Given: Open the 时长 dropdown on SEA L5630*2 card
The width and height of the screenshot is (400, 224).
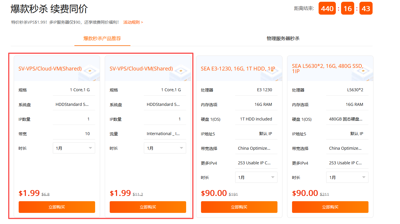Looking at the screenshot, I should tap(347, 177).
